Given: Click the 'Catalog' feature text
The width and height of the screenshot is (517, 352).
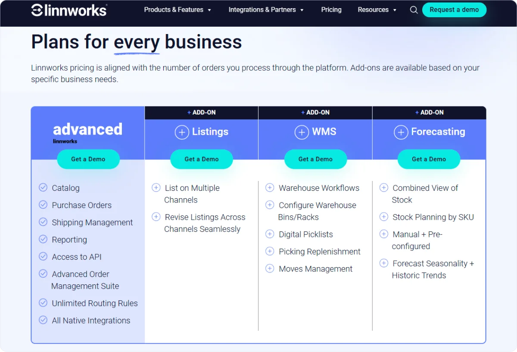Looking at the screenshot, I should pyautogui.click(x=65, y=188).
